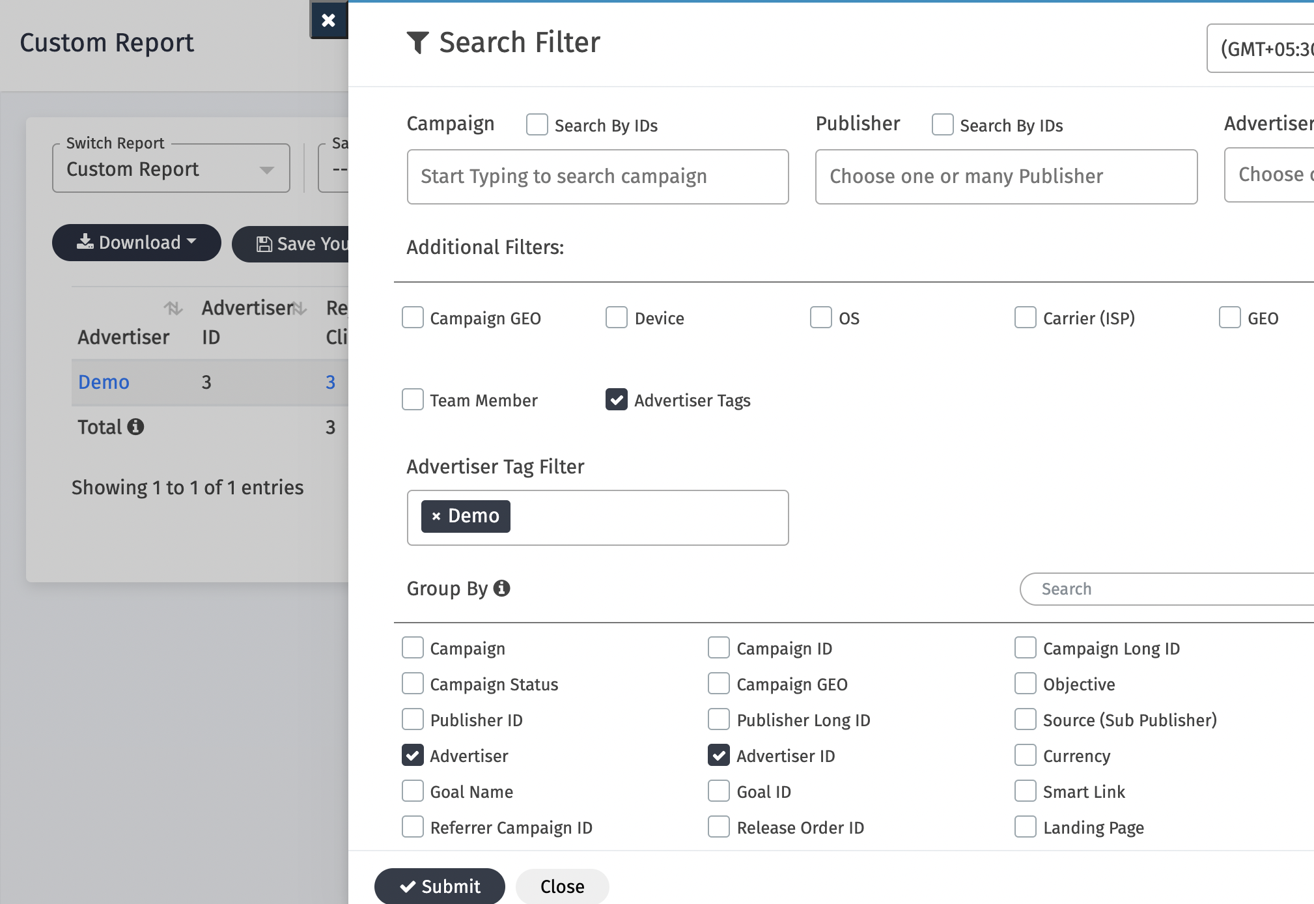
Task: Expand the Download options dropdown
Action: click(191, 242)
